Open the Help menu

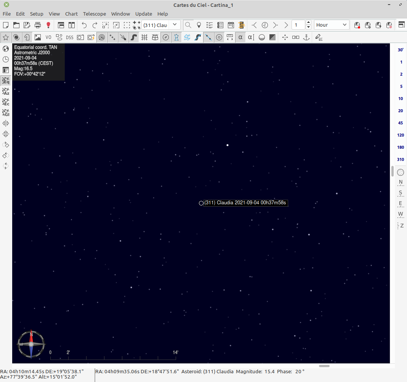(x=162, y=14)
